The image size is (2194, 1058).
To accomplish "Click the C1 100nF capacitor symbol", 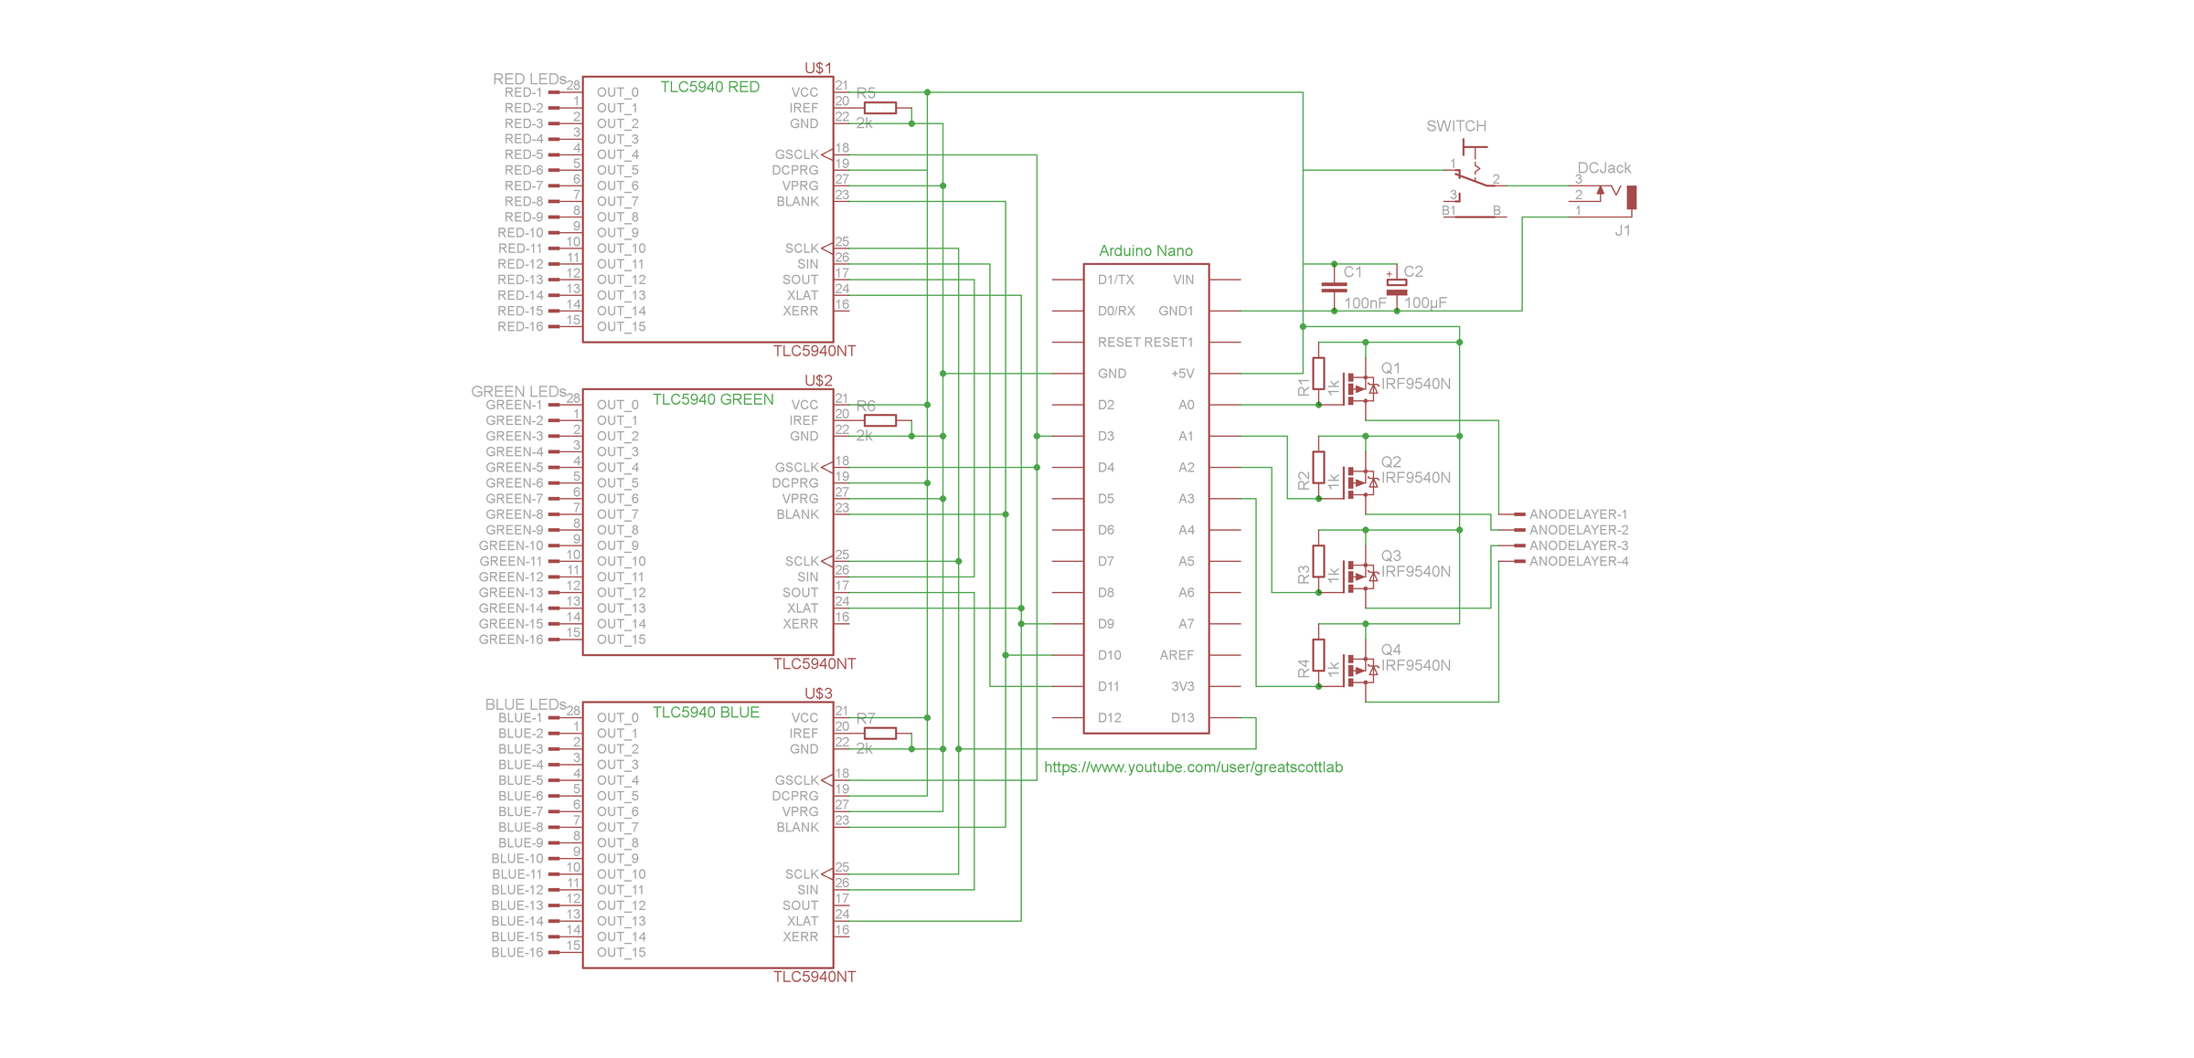I will click(1334, 287).
